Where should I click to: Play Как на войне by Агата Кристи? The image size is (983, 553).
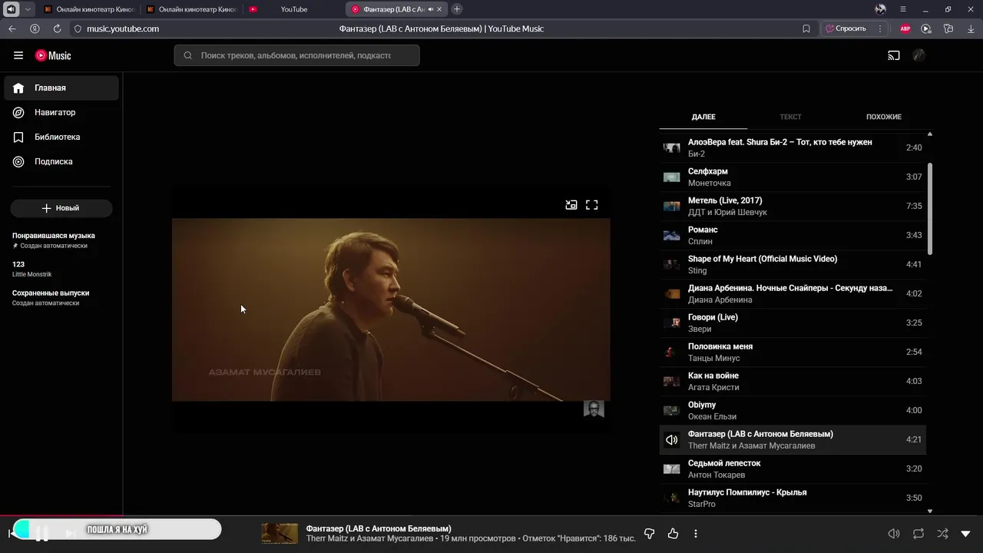793,381
